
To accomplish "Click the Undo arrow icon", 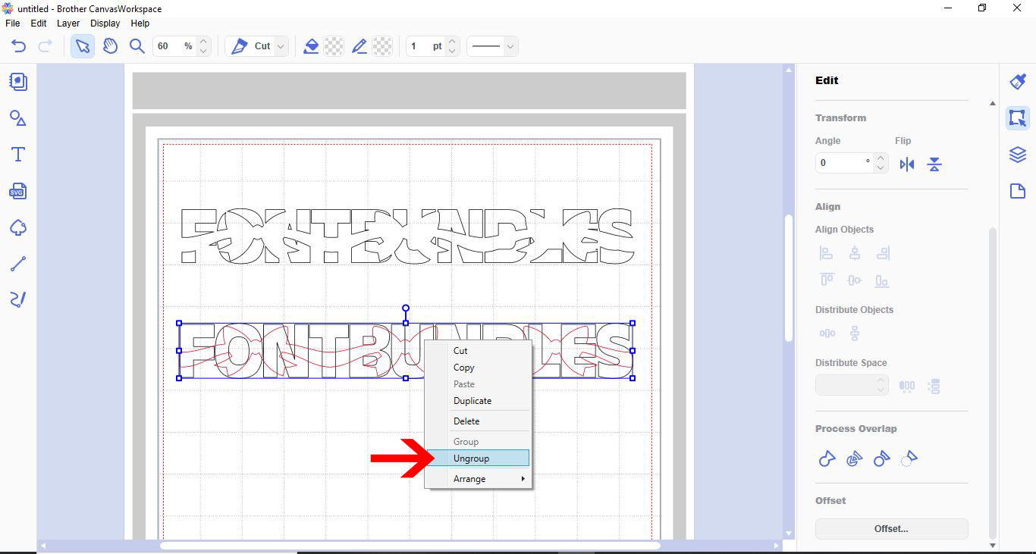I will click(x=18, y=46).
